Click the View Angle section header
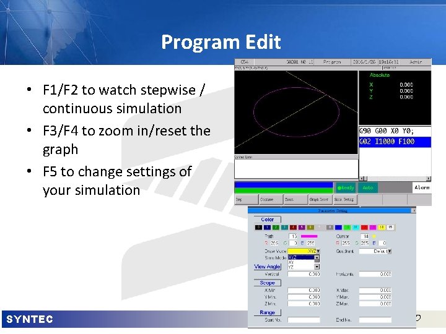The width and height of the screenshot is (446, 334). (268, 267)
